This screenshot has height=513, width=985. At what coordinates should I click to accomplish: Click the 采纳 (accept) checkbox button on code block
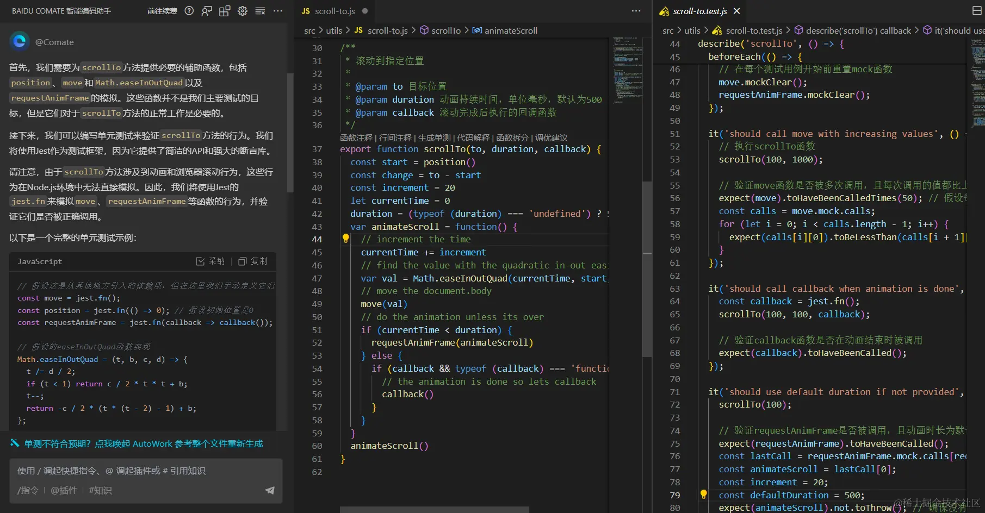(210, 261)
